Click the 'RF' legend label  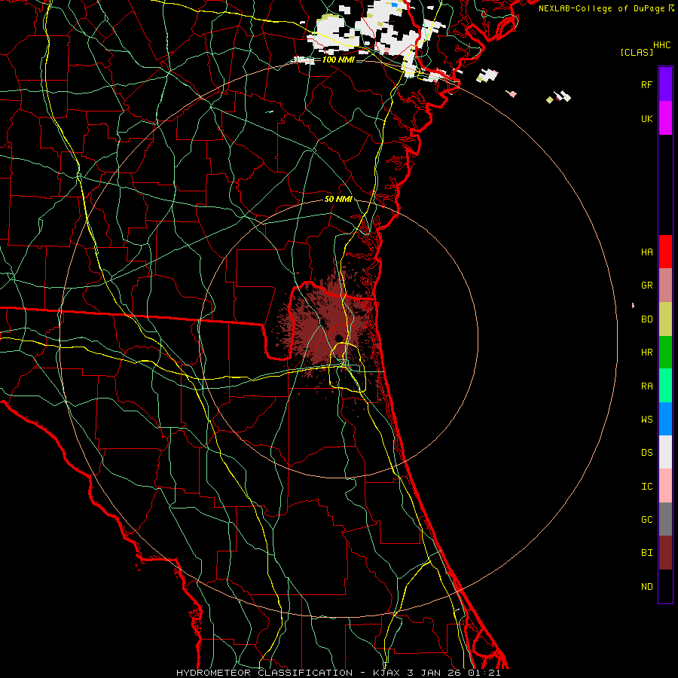[x=646, y=84]
